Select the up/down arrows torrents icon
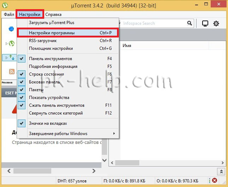 click(x=12, y=58)
